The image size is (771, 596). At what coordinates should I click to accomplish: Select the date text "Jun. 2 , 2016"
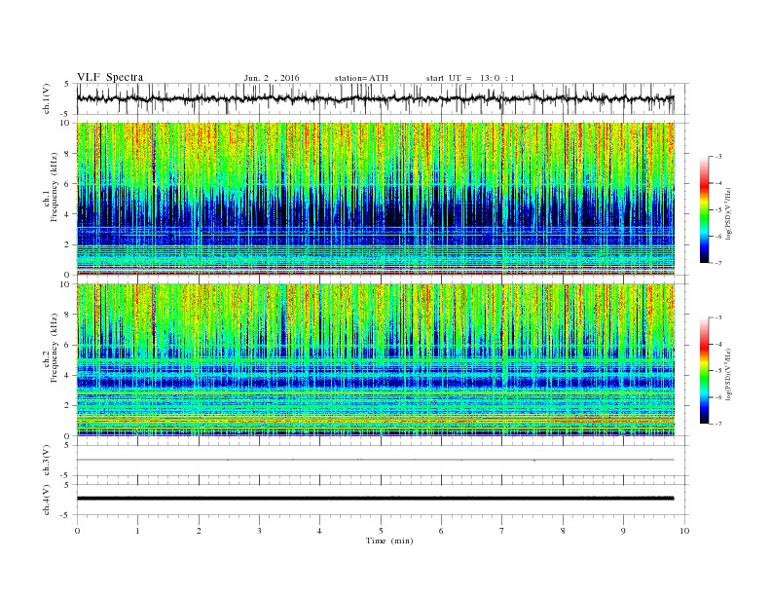click(x=272, y=78)
